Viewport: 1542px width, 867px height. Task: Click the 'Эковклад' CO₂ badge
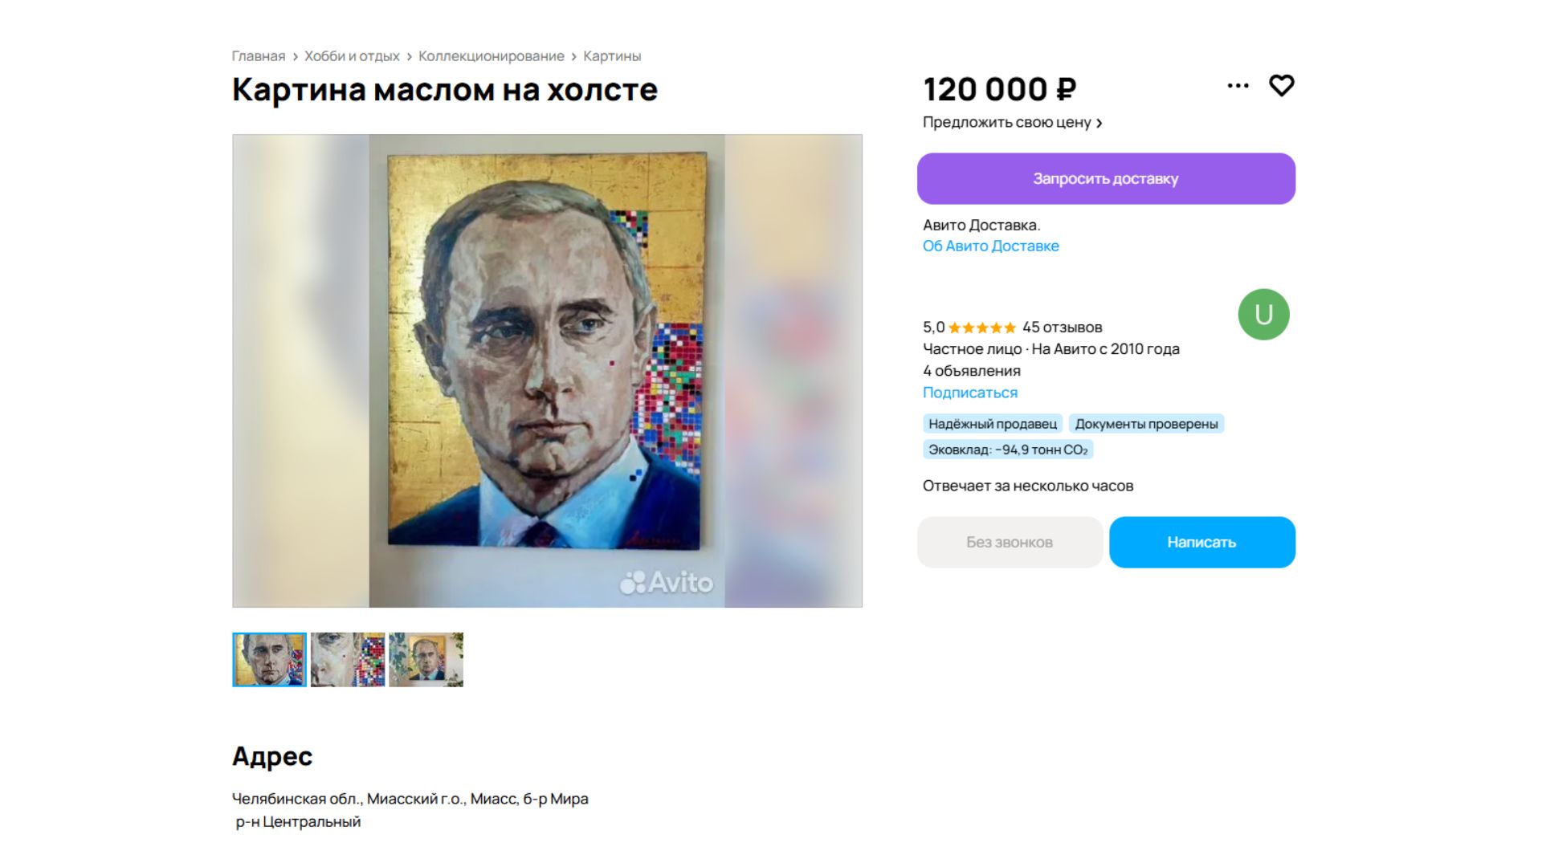coord(1007,450)
